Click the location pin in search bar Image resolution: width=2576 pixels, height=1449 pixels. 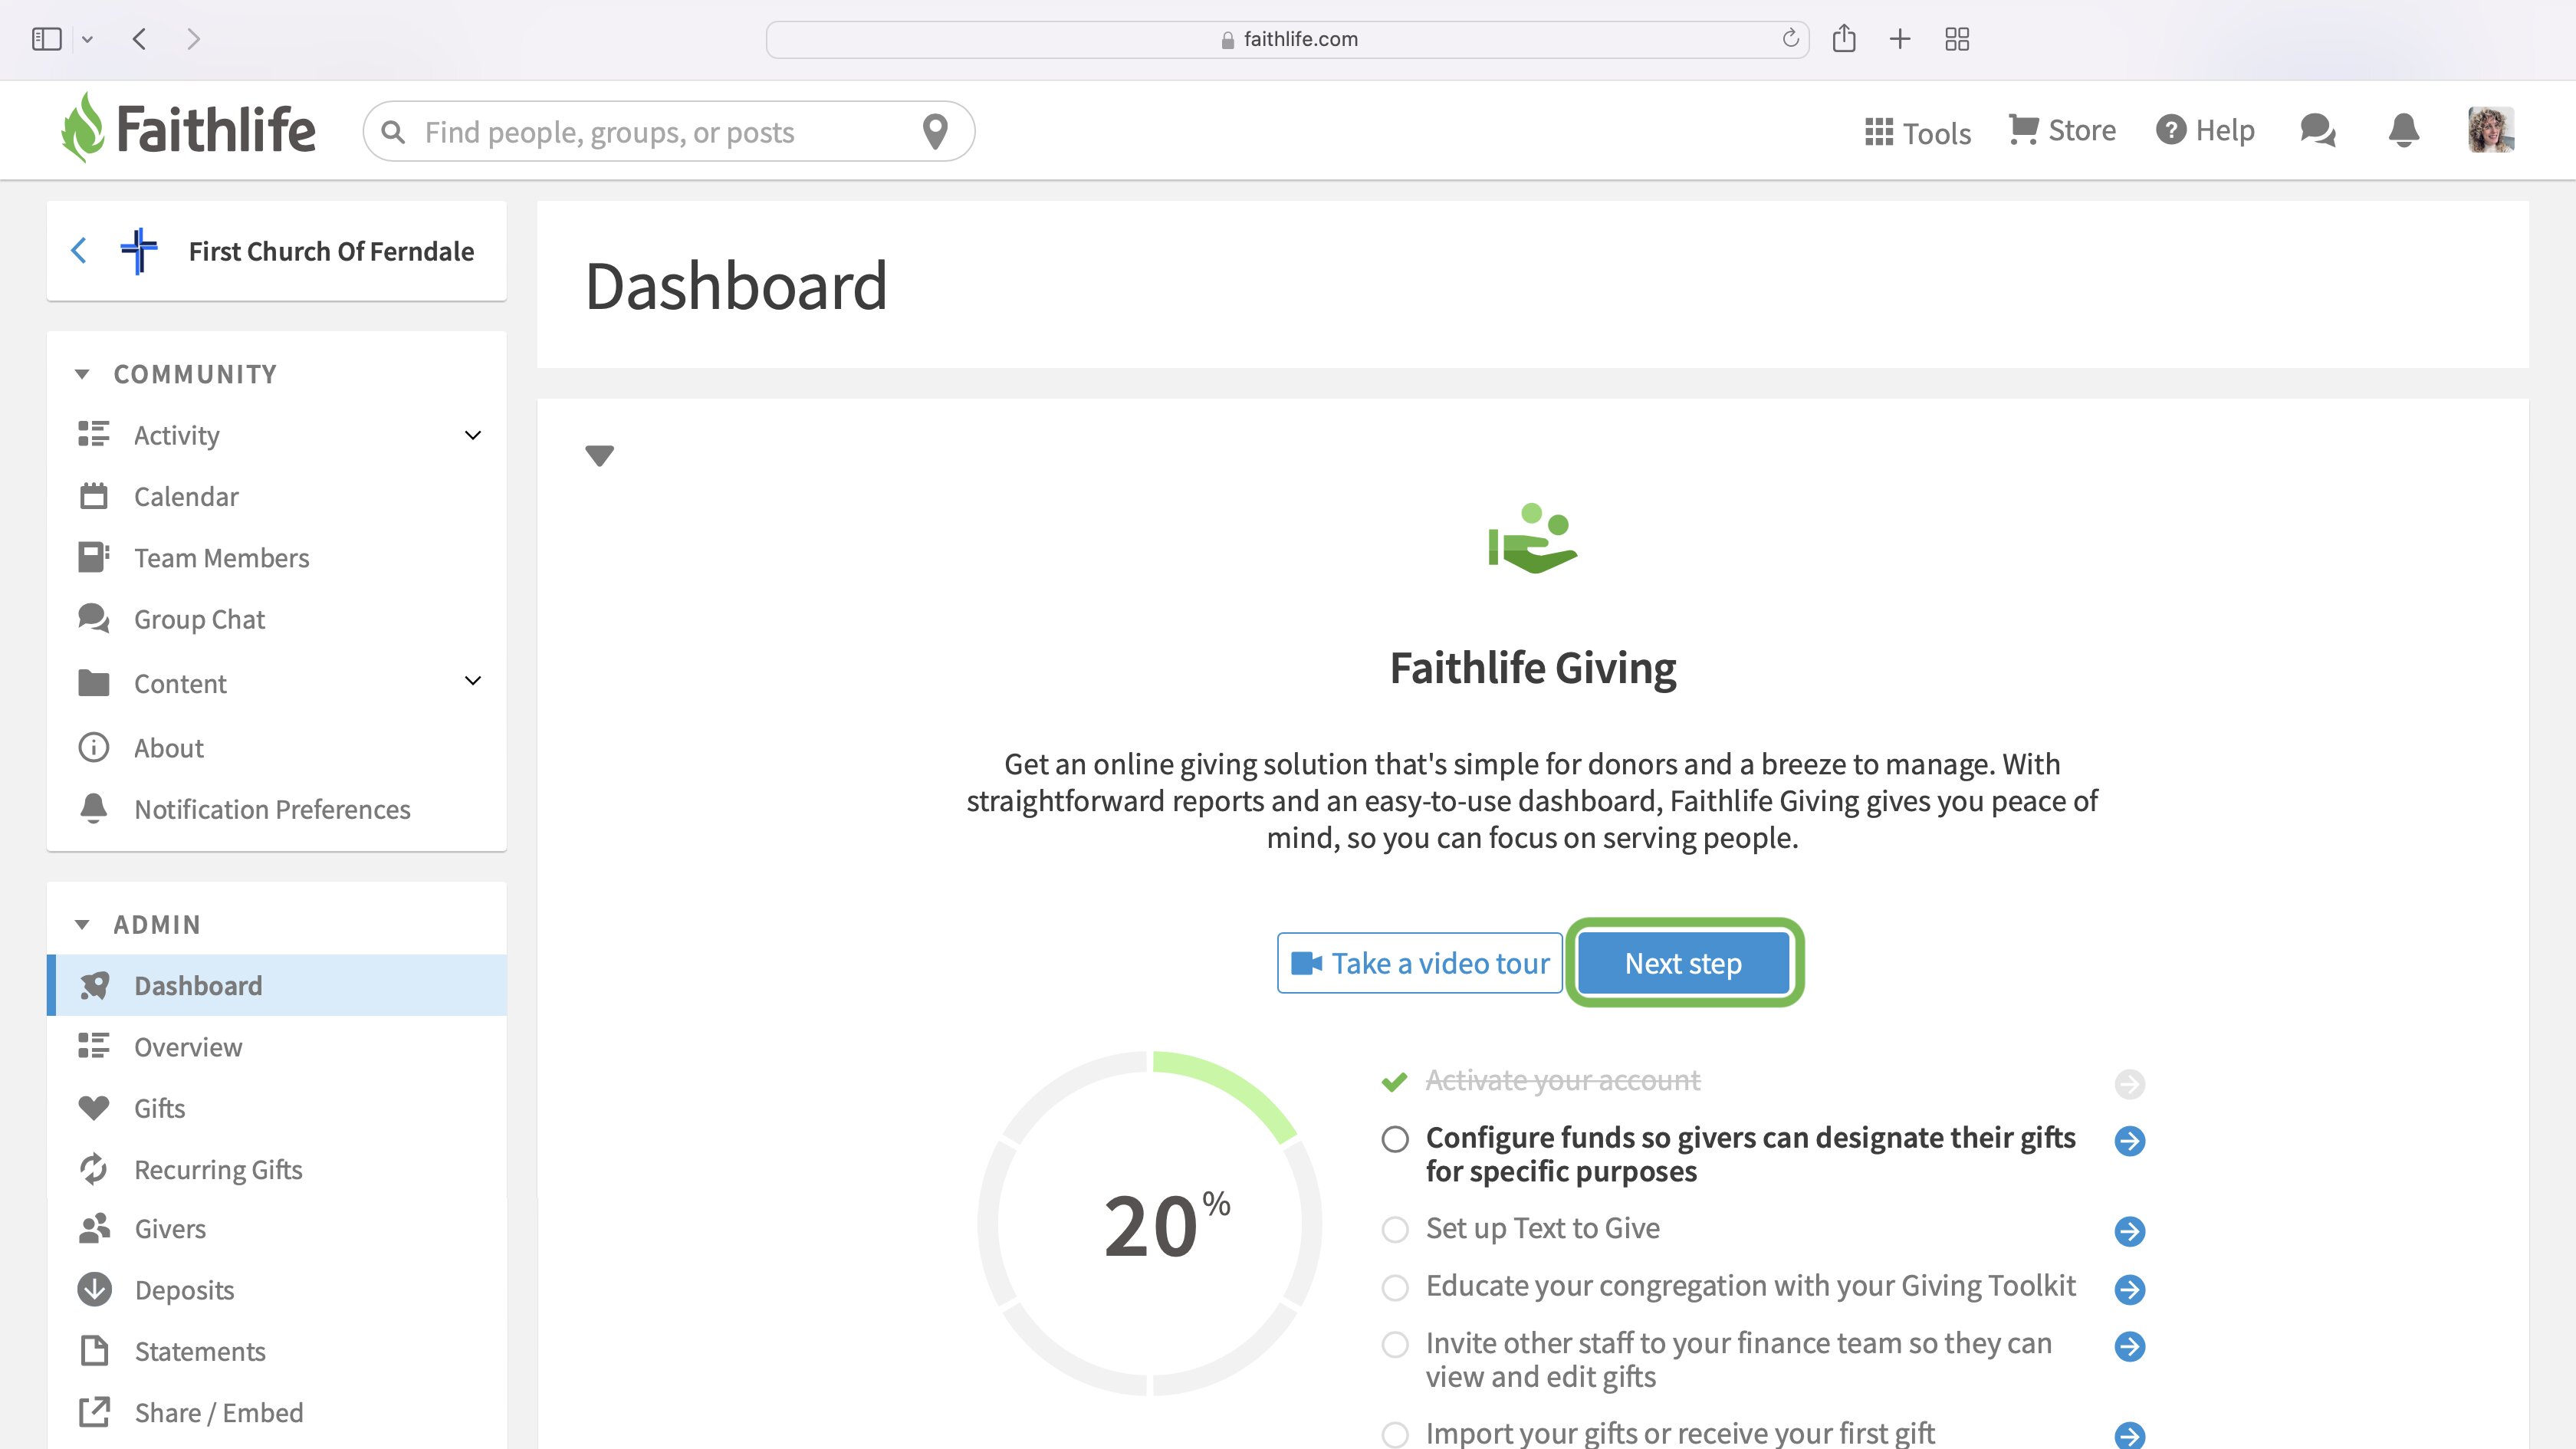[935, 131]
